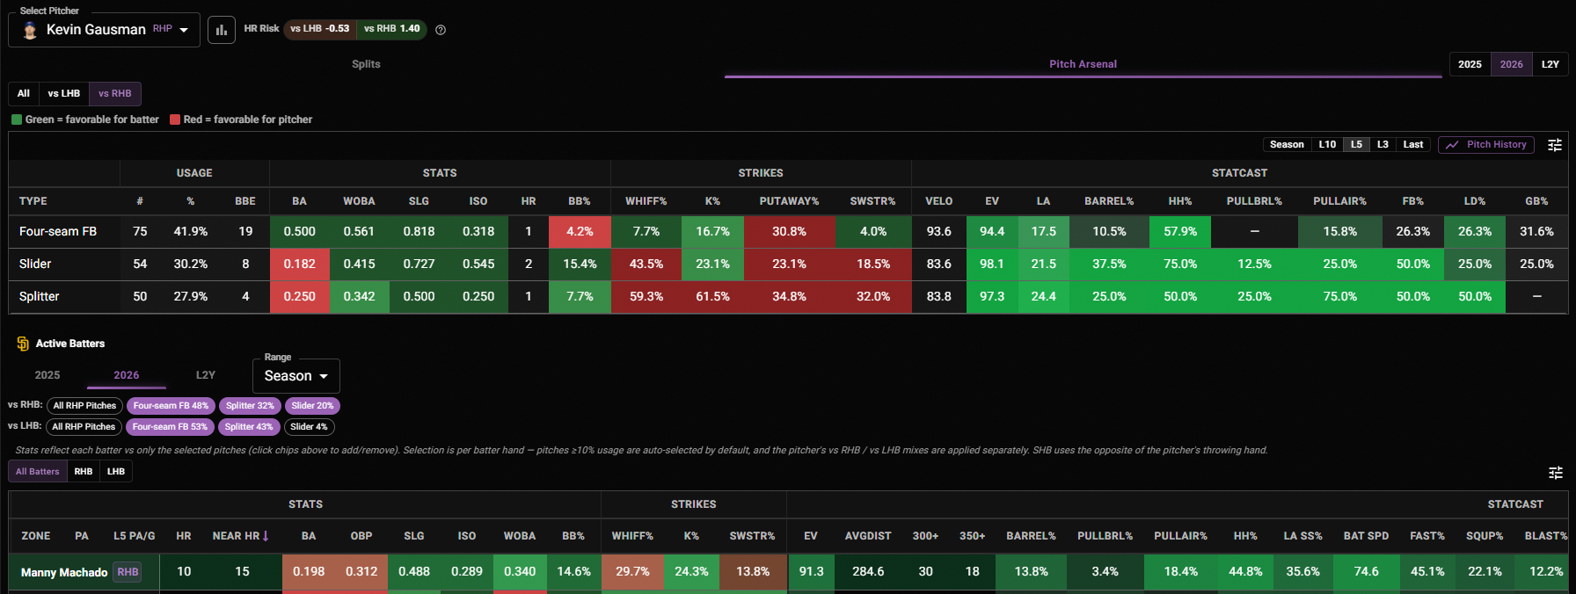Filter arsenal vs LHB
The width and height of the screenshot is (1576, 594).
(63, 93)
